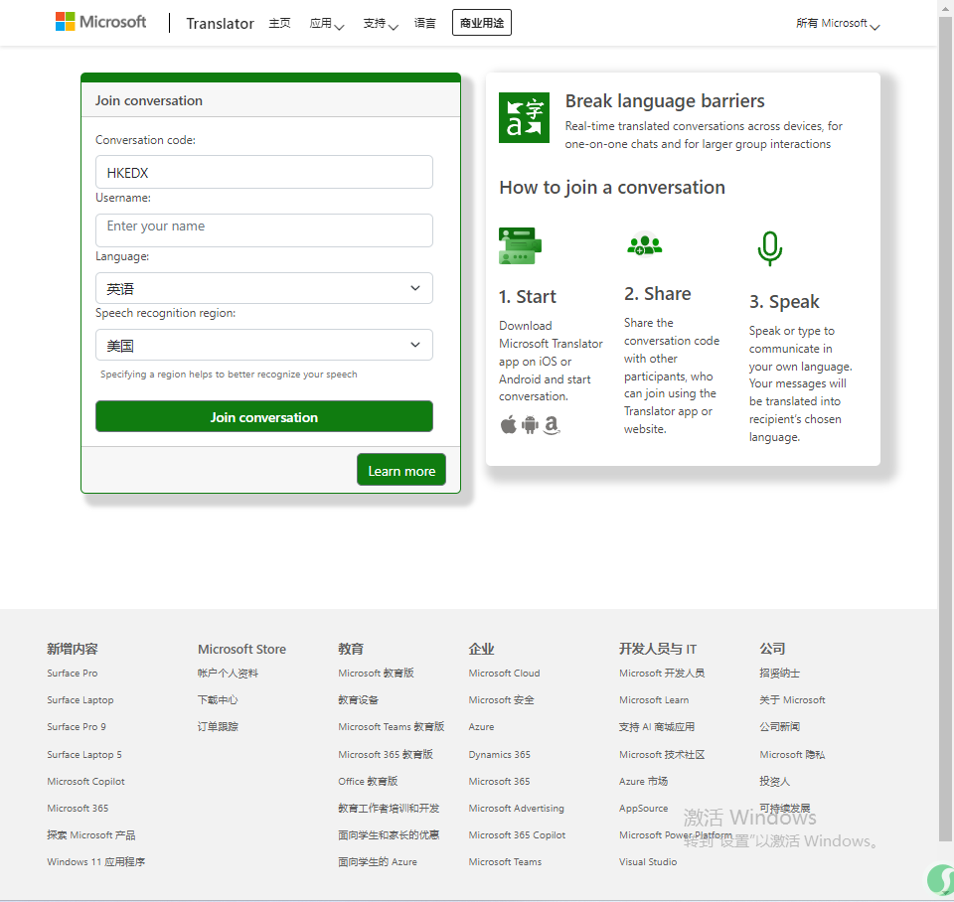This screenshot has height=902, width=954.
Task: Open the Surface Laptop 5 footer link
Action: point(84,754)
